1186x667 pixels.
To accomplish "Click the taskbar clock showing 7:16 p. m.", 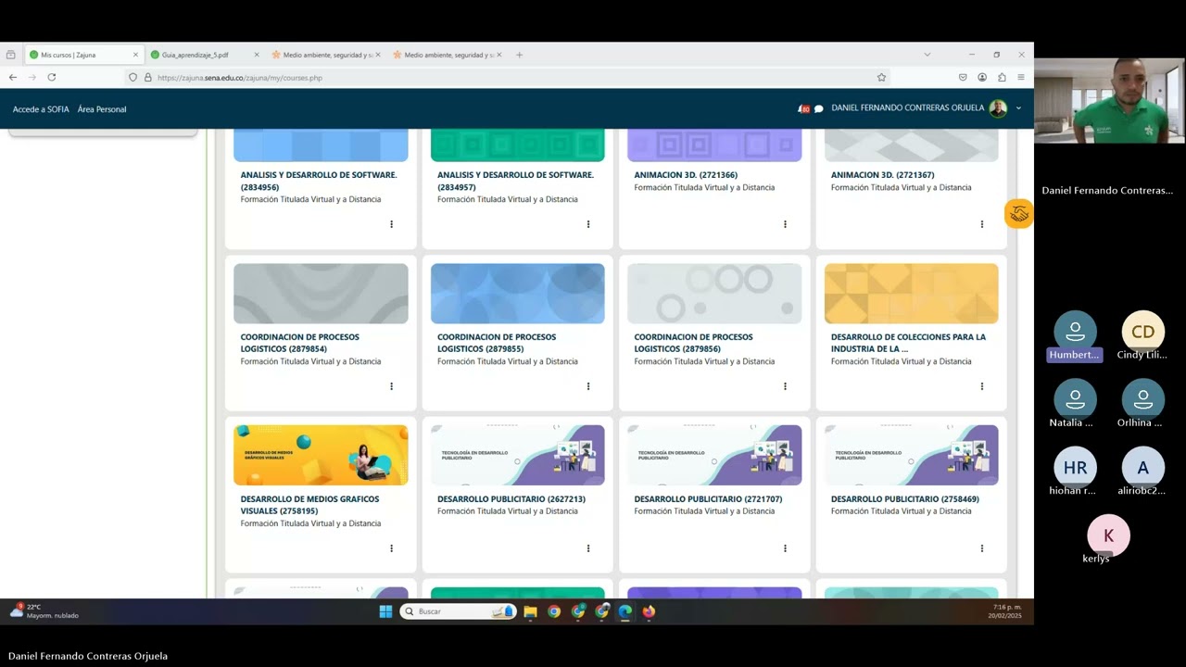I will coord(1006,611).
